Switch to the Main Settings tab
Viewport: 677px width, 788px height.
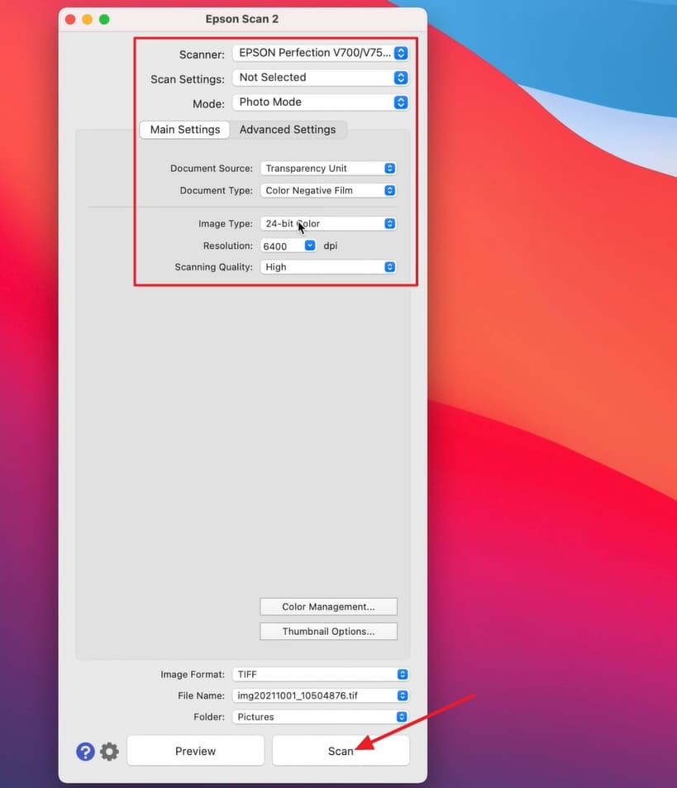point(185,130)
